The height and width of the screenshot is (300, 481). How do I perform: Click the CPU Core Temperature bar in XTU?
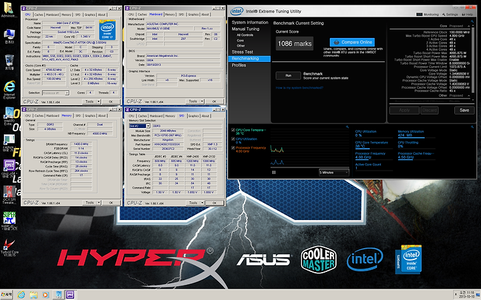click(373, 149)
